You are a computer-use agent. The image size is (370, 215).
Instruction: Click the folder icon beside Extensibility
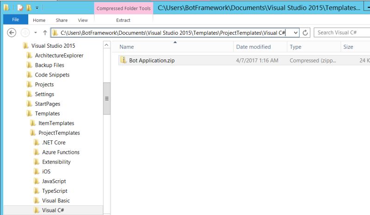[x=37, y=162]
